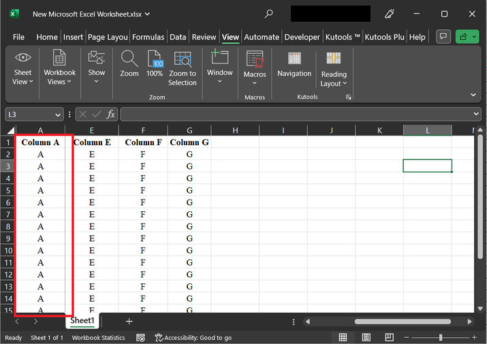Open the Developer tab

302,37
